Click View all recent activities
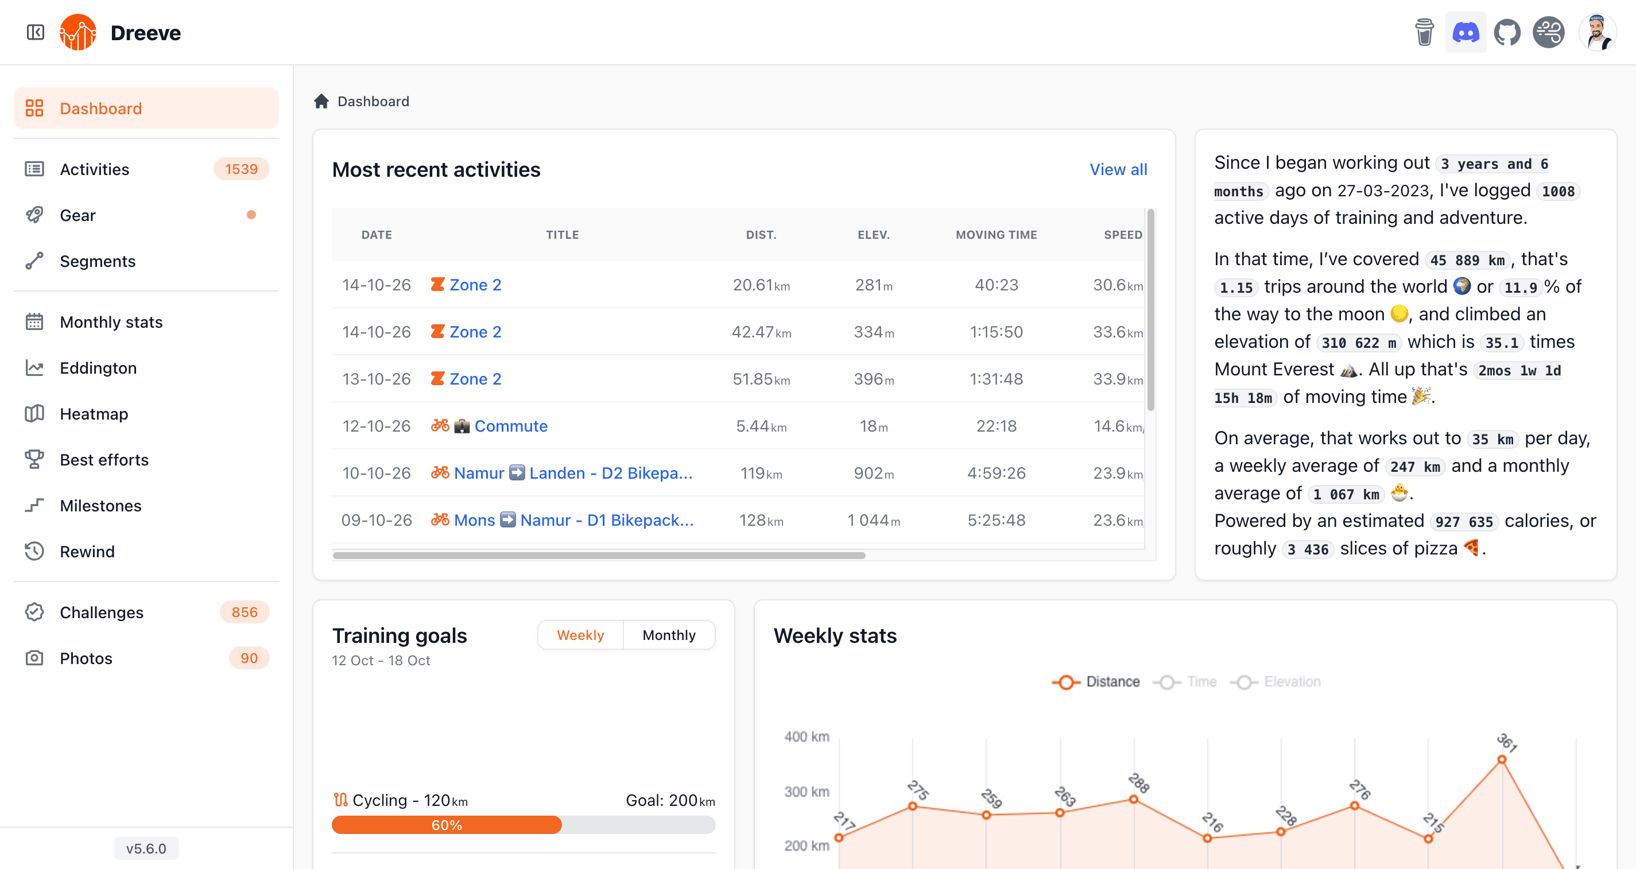Image resolution: width=1636 pixels, height=869 pixels. click(x=1118, y=169)
